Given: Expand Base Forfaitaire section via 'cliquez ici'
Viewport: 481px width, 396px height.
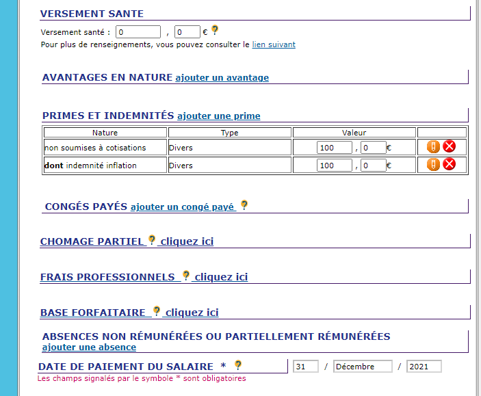Looking at the screenshot, I should 192,313.
